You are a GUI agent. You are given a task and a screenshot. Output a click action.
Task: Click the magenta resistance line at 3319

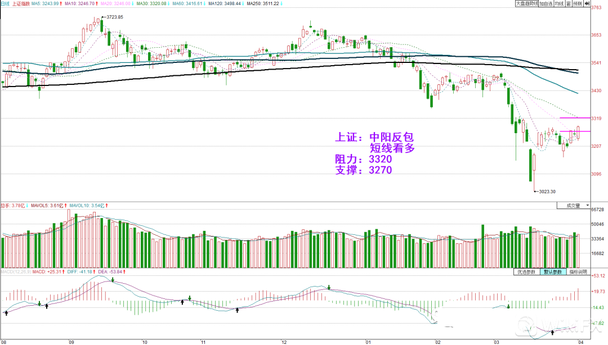coord(575,118)
